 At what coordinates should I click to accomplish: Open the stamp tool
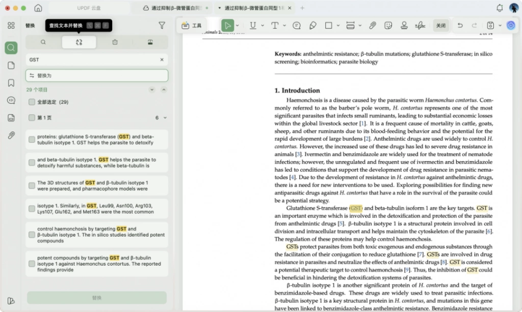(x=404, y=25)
